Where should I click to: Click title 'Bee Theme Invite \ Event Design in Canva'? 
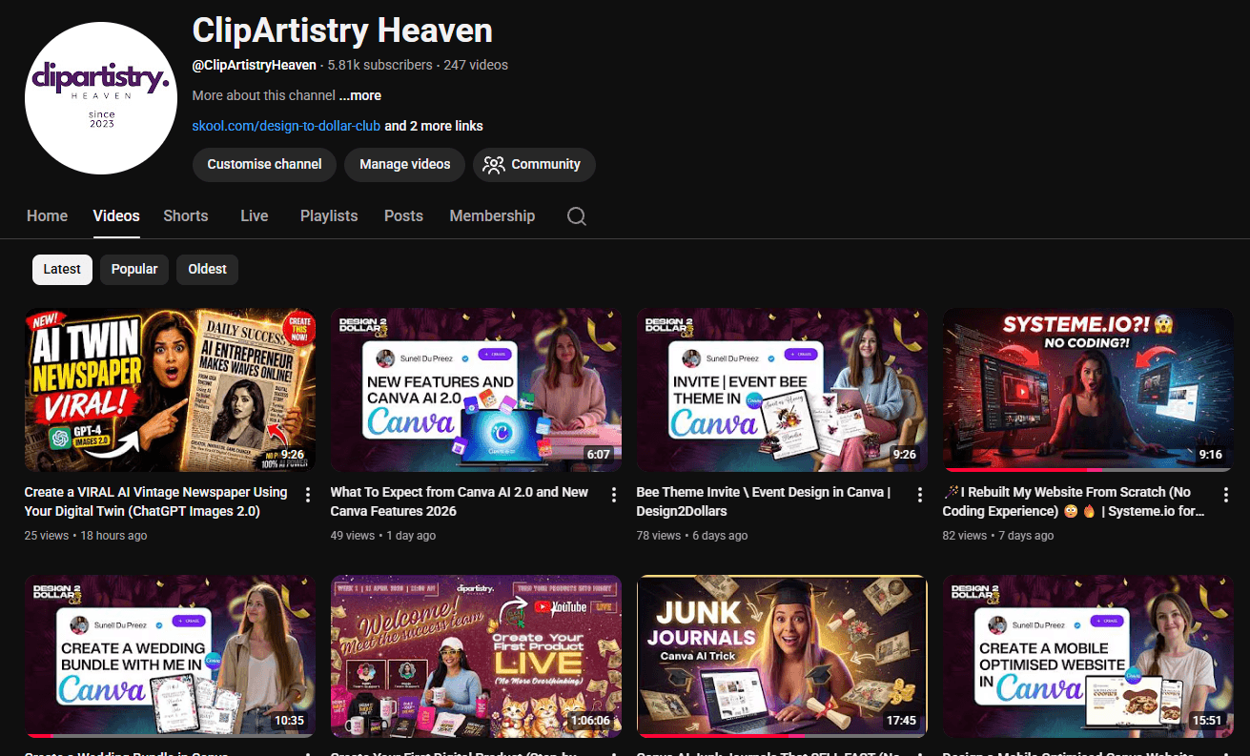(x=764, y=501)
